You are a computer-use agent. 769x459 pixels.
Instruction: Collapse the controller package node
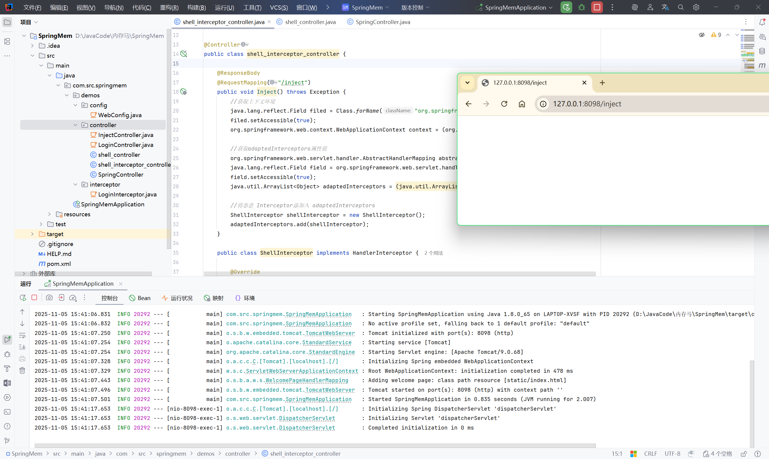[x=75, y=125]
